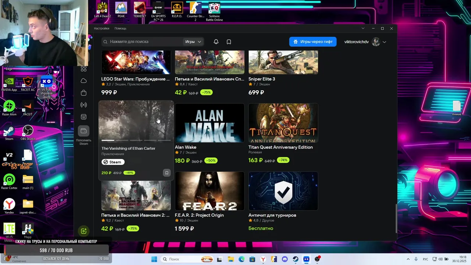Bookmark The Vanishing of Ethan Carter
471x265 pixels.
tap(167, 173)
